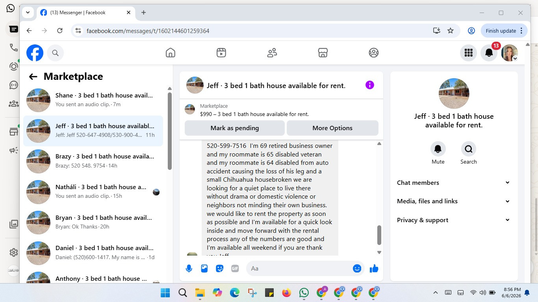Image resolution: width=538 pixels, height=302 pixels.
Task: Open the More Options menu
Action: tap(332, 128)
